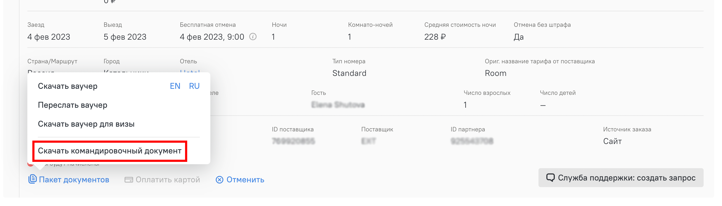Click the blurred ID партнера value
722x206 pixels.
coord(472,141)
